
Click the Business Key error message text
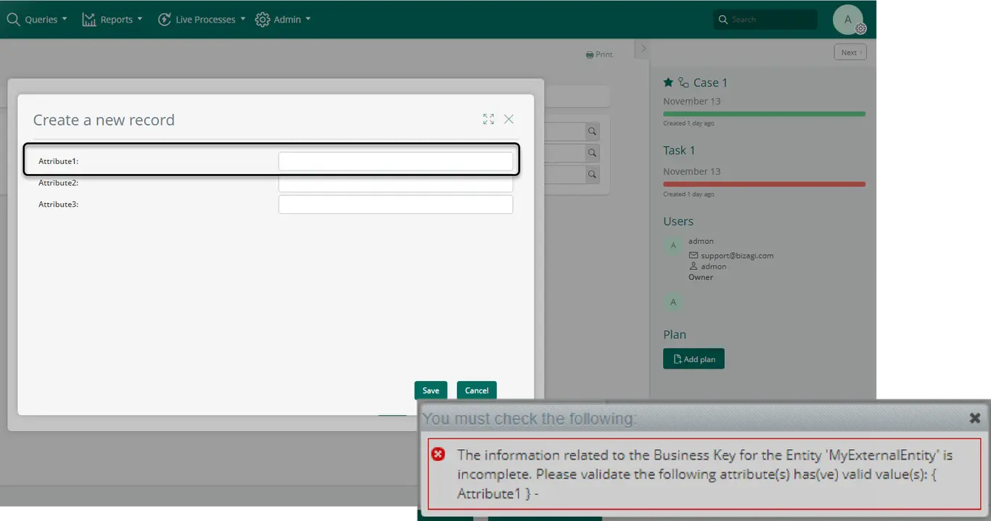(x=704, y=474)
